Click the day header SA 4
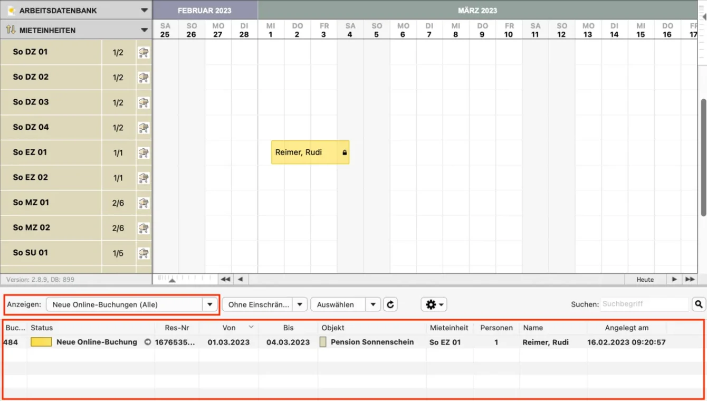The width and height of the screenshot is (707, 401). [x=350, y=30]
